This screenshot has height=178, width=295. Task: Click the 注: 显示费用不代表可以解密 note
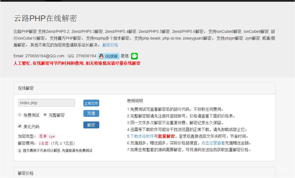coord(55,151)
